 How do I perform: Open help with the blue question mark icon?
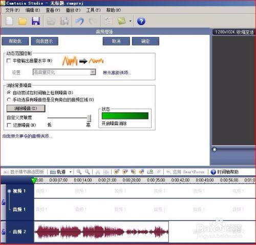click(x=141, y=21)
